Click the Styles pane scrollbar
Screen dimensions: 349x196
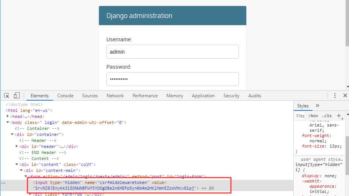click(347, 155)
